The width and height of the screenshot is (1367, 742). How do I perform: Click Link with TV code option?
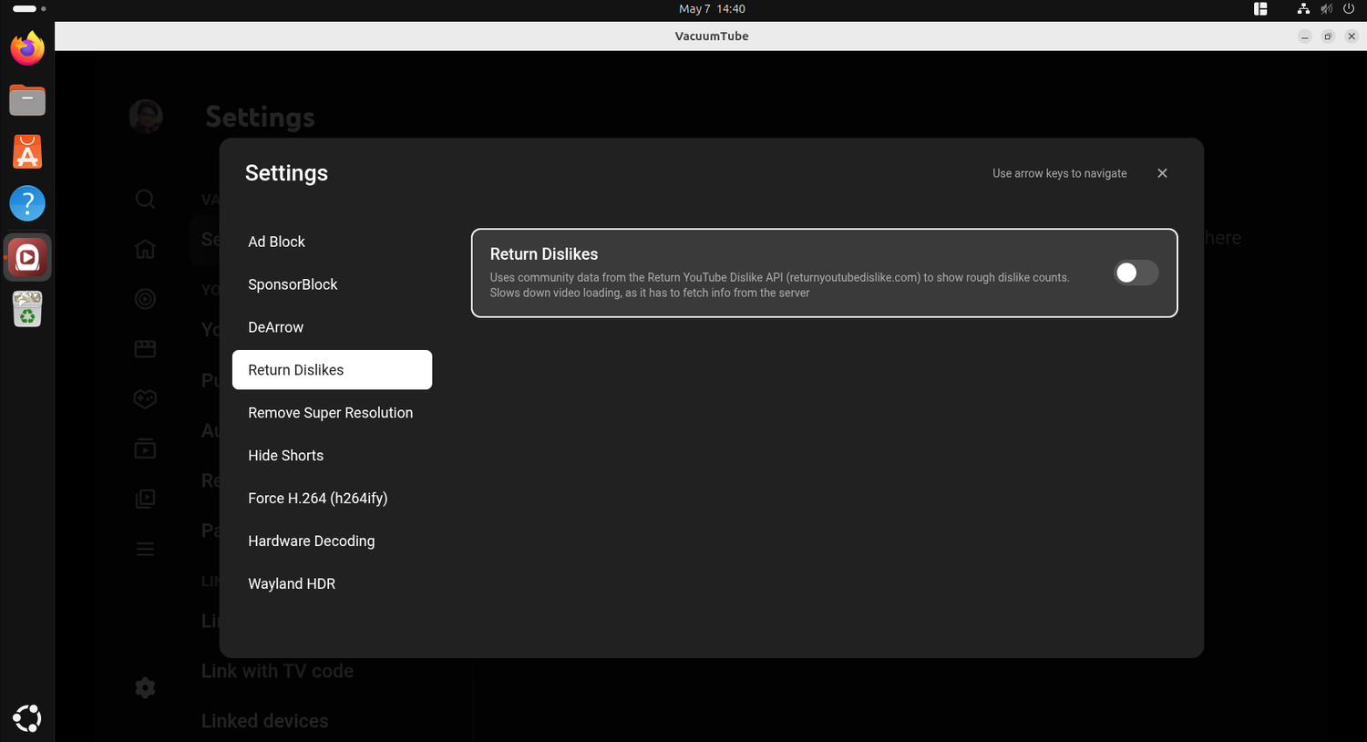click(x=277, y=671)
